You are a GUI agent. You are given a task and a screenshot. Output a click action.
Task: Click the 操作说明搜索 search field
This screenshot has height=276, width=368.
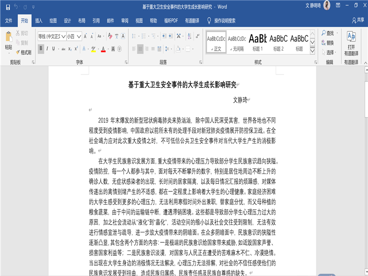pos(224,21)
